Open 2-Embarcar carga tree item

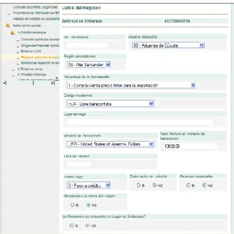(x=30, y=69)
